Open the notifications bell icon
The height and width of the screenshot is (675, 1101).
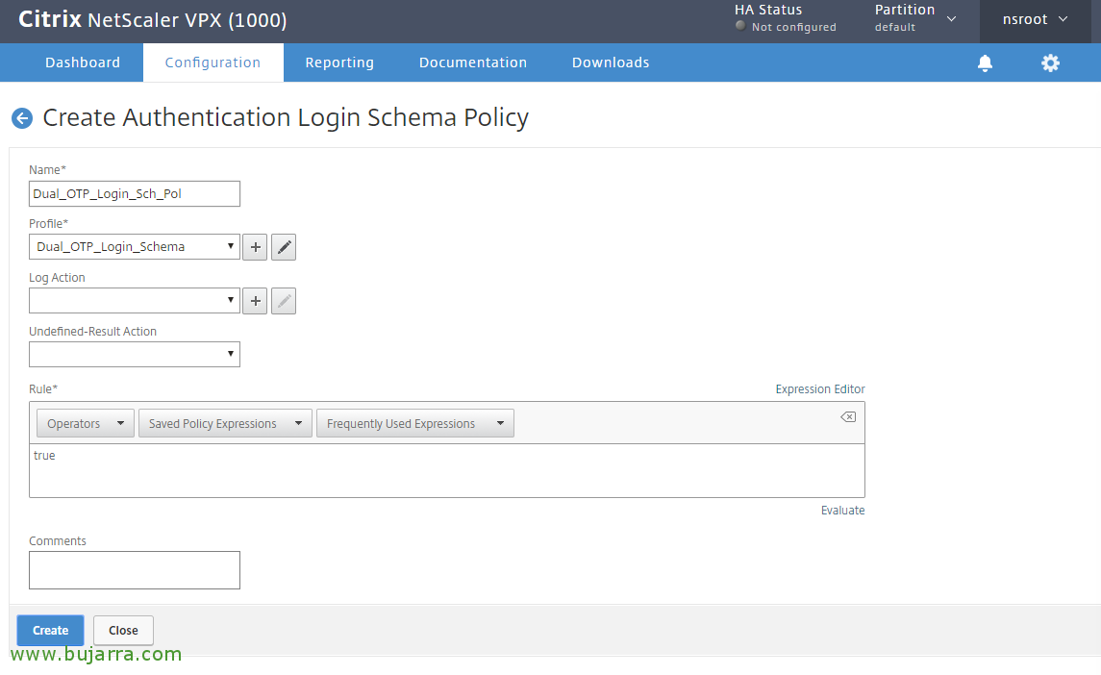coord(986,63)
